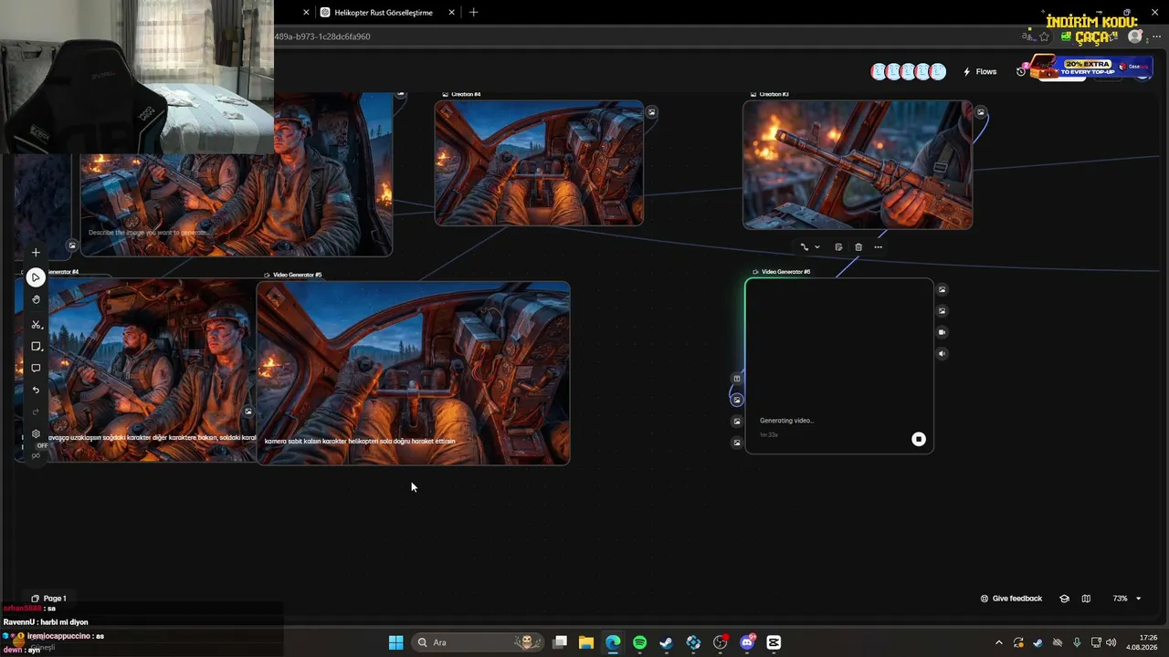Bookmark this page with the star icon

1044,36
